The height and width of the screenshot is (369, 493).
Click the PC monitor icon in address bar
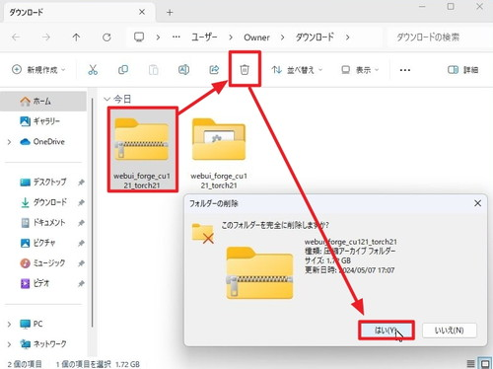(139, 37)
